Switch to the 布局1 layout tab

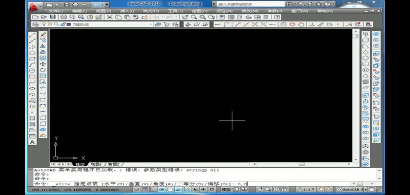(x=96, y=164)
